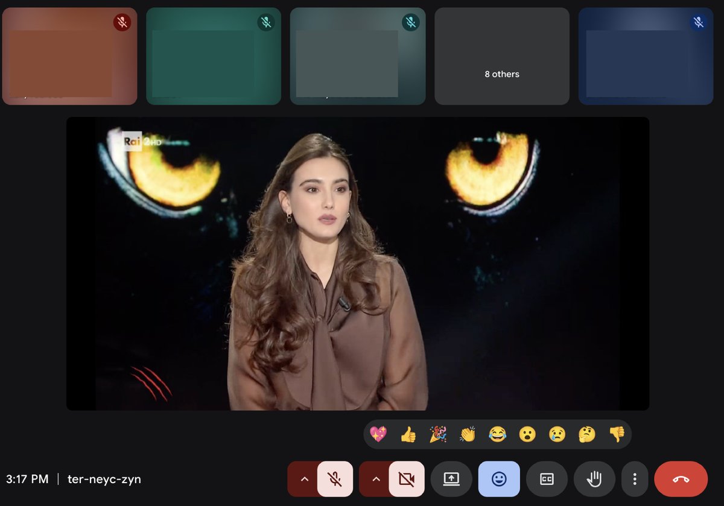Image resolution: width=724 pixels, height=506 pixels.
Task: Send the thinking face reaction
Action: click(x=587, y=434)
